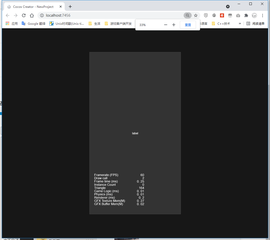Open the grey globe extension icon
The image size is (270, 240).
[x=214, y=15]
